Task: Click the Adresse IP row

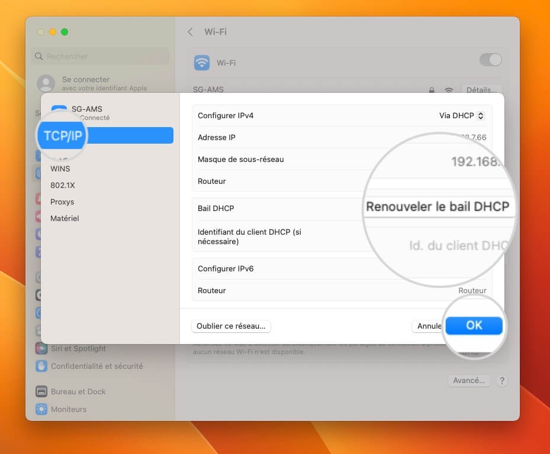Action: tap(342, 137)
